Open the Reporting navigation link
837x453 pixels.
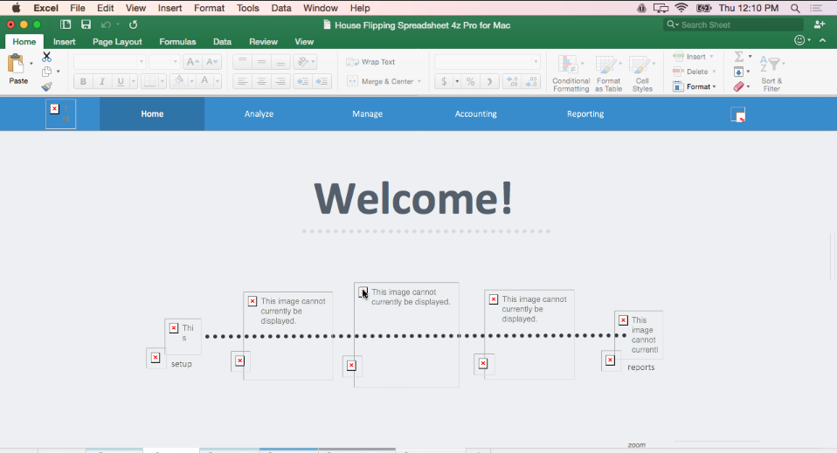(585, 113)
